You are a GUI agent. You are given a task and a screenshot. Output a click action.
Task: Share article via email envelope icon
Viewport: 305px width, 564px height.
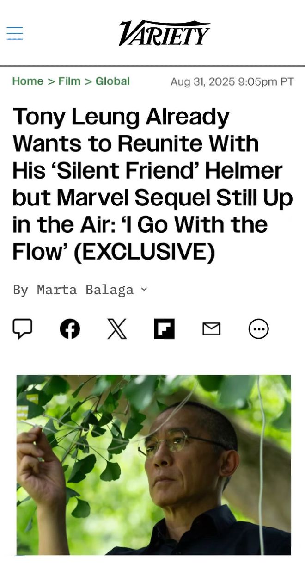pos(212,329)
